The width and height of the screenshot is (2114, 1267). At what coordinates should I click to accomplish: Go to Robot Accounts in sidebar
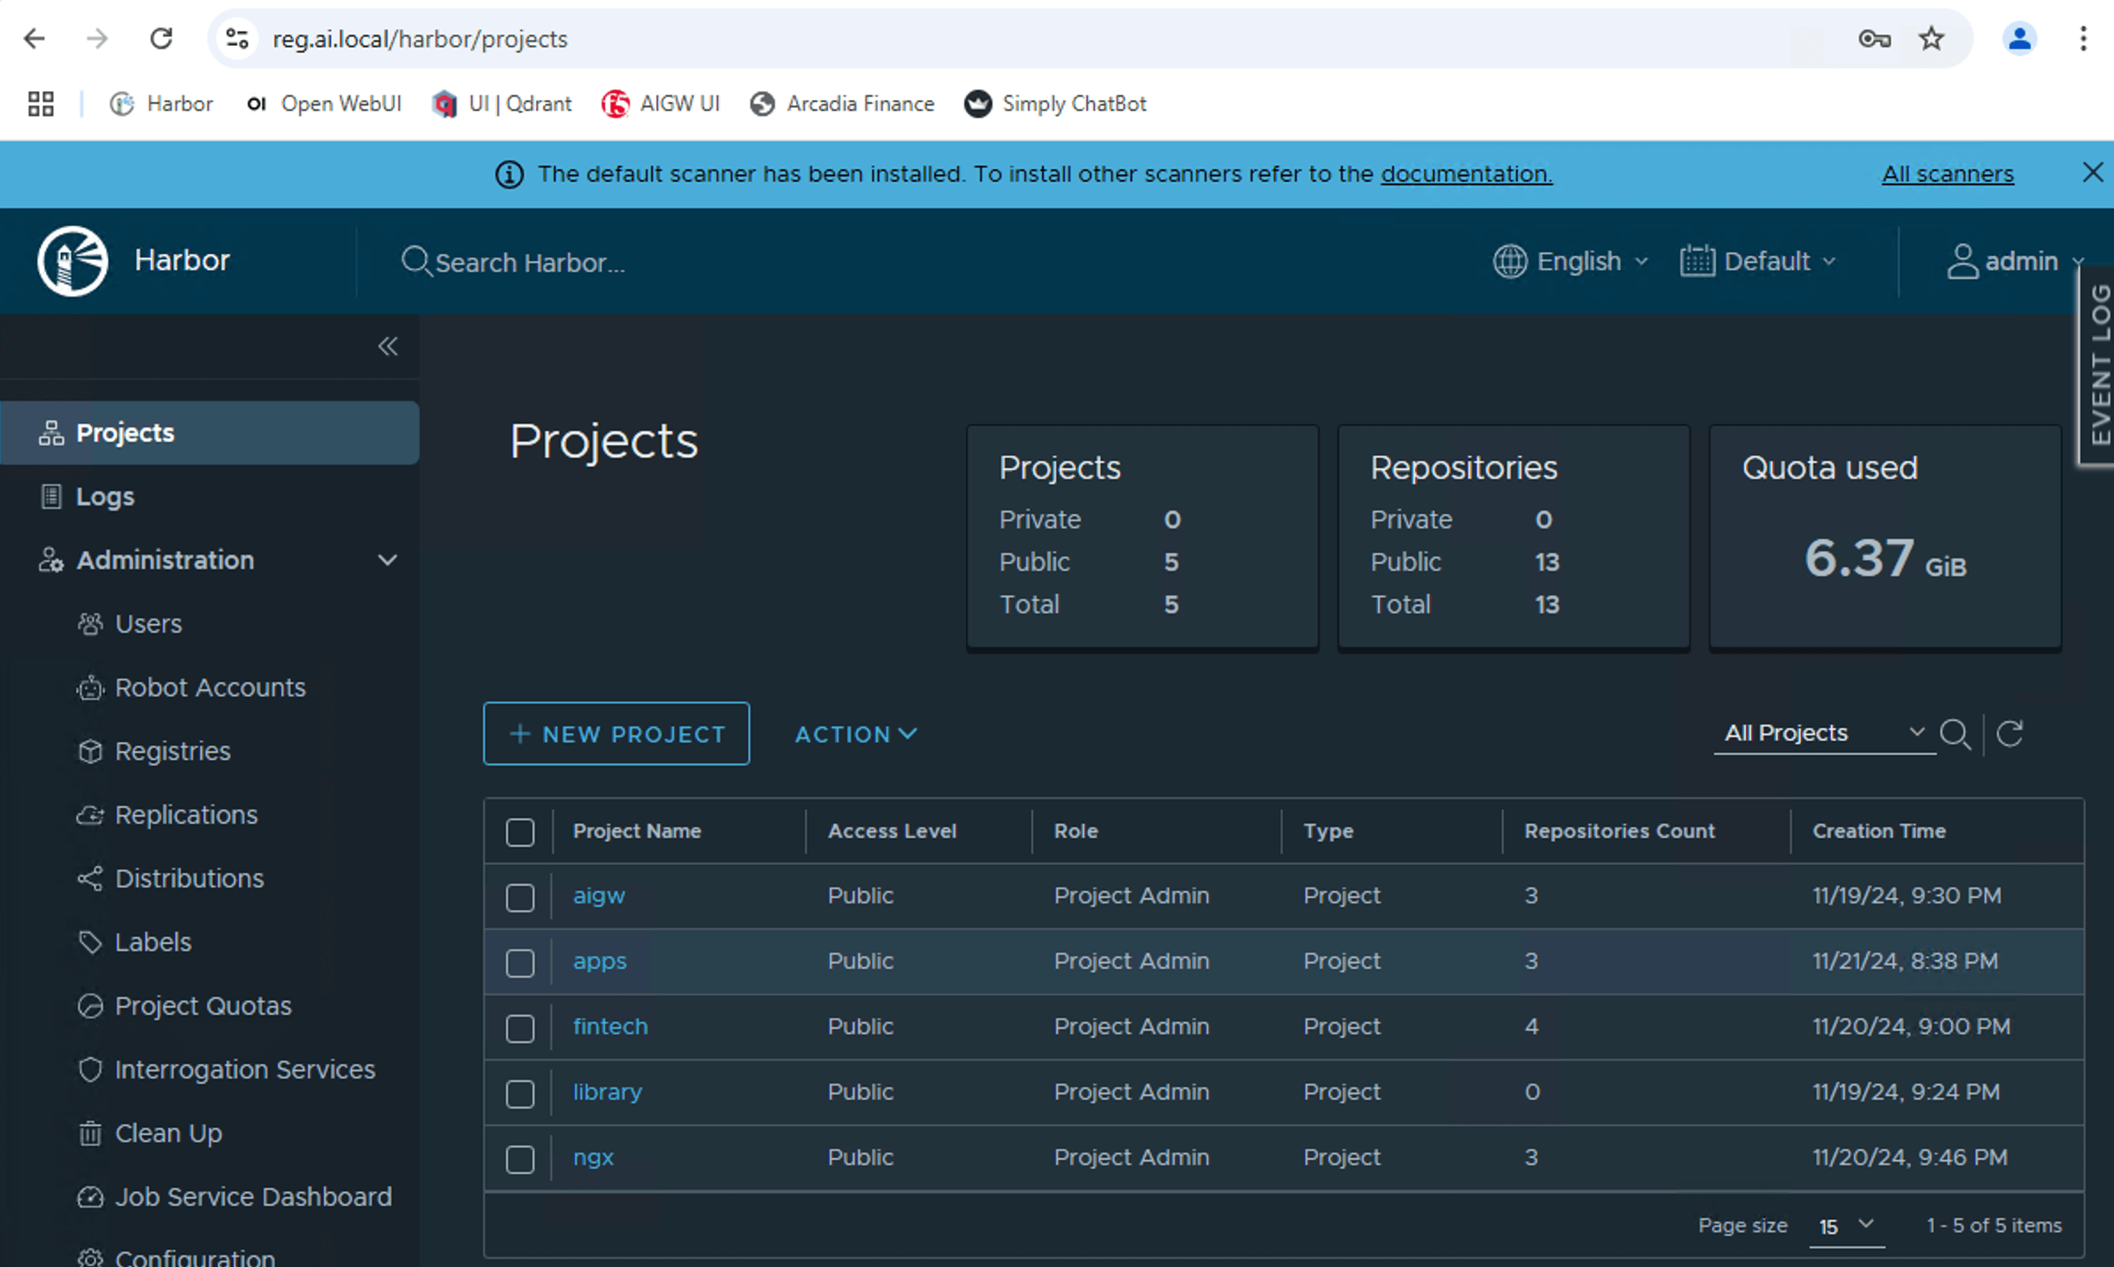pos(210,687)
